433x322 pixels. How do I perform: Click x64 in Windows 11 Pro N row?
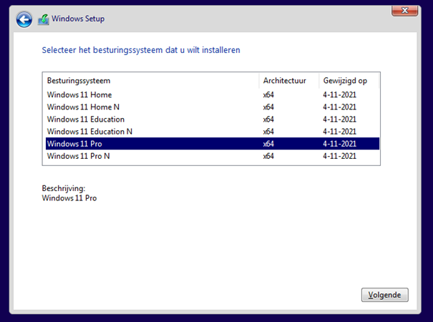pyautogui.click(x=268, y=156)
